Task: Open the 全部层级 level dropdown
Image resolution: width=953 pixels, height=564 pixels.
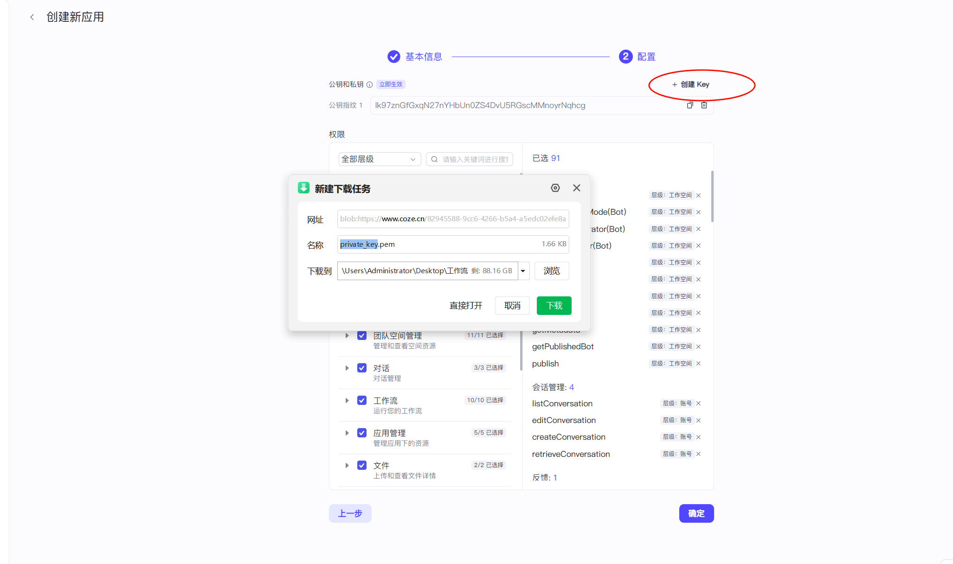Action: coord(380,159)
